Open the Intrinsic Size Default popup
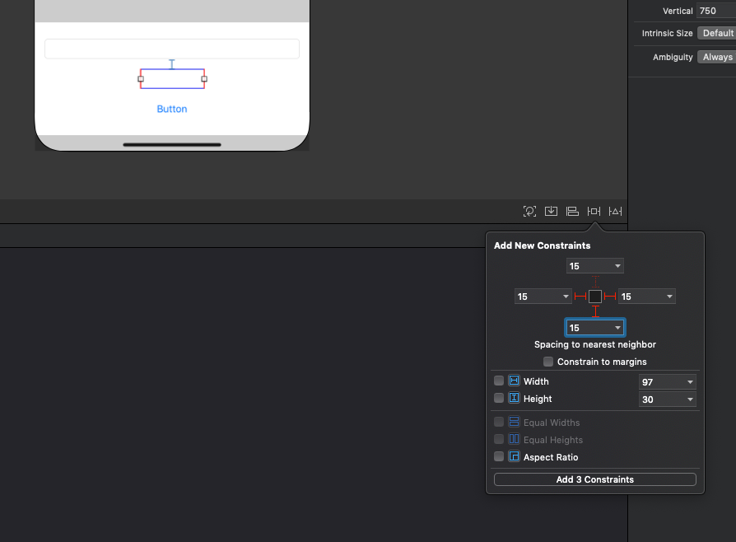The height and width of the screenshot is (542, 736). [717, 33]
